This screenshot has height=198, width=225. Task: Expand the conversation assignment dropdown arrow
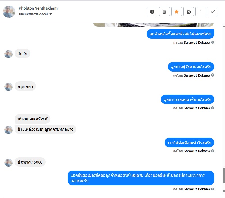click(51, 14)
